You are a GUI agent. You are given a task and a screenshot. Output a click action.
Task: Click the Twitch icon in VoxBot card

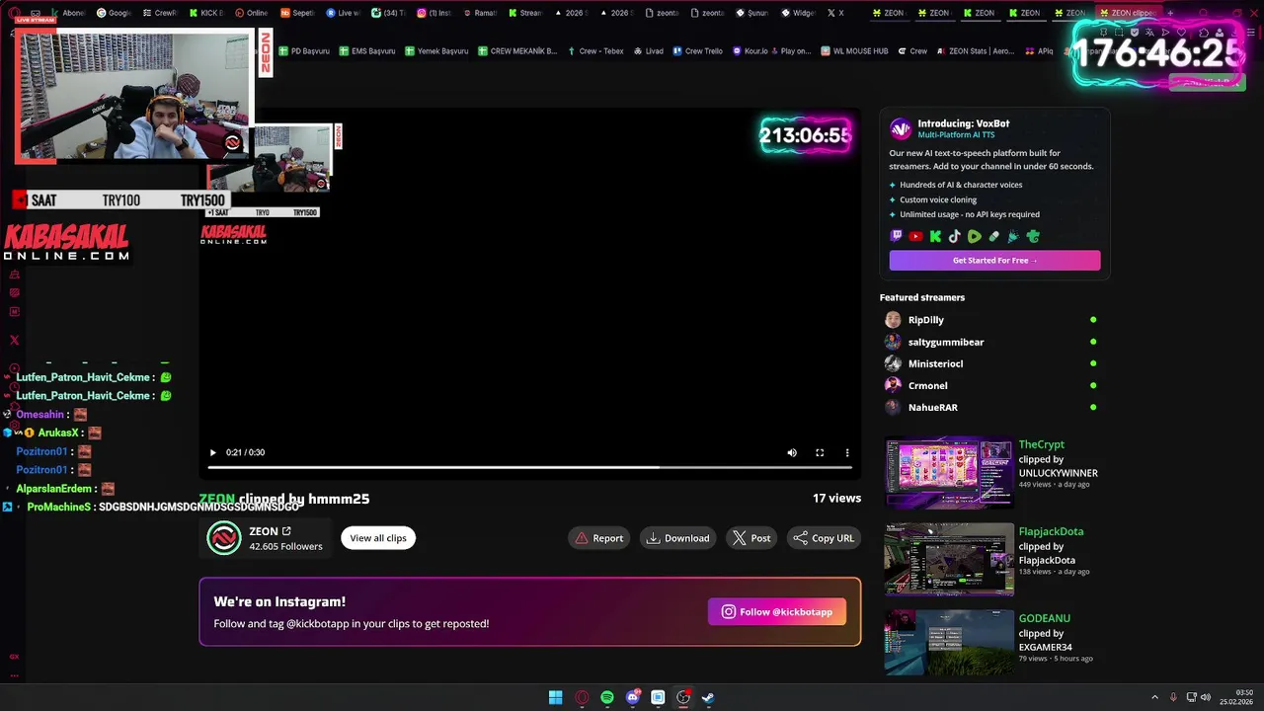[x=897, y=236]
